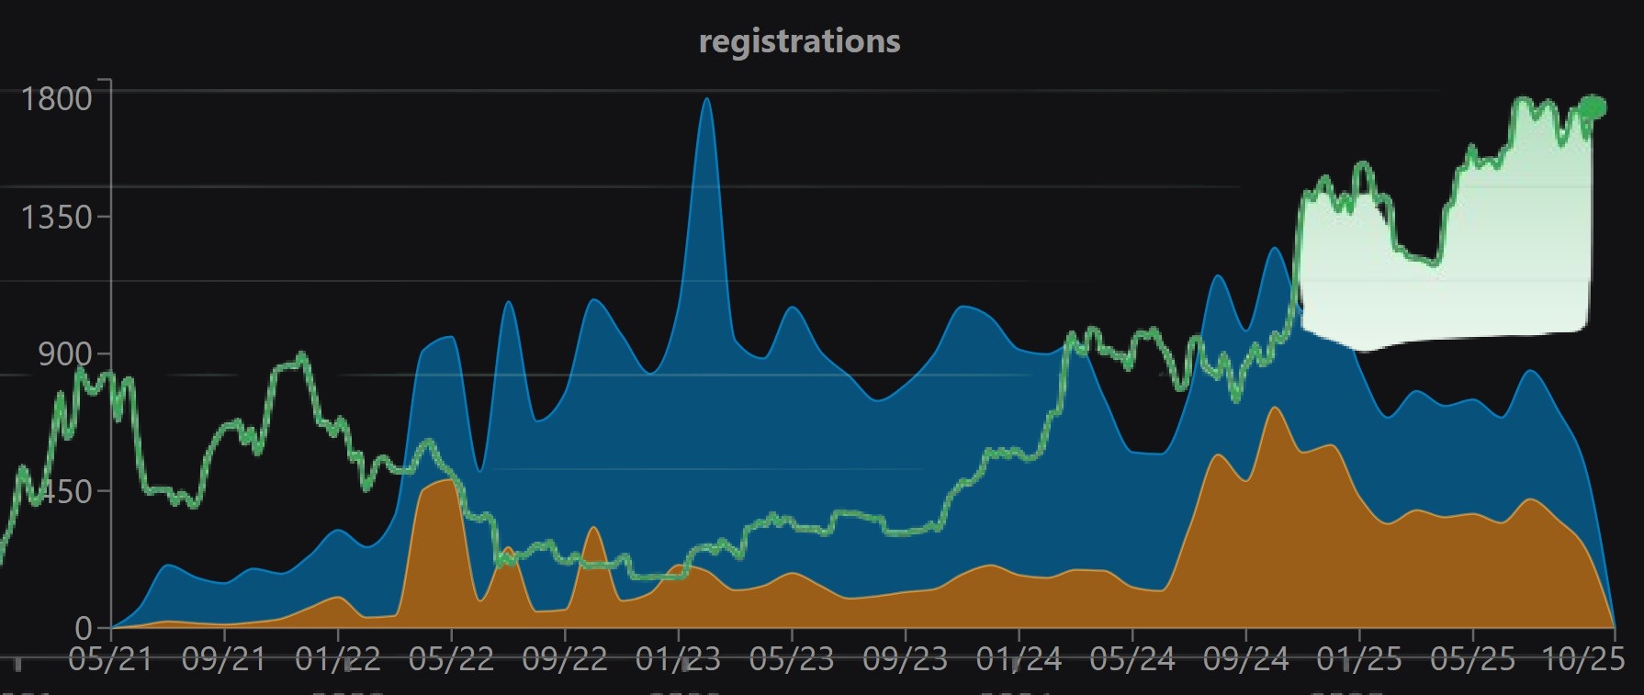Select the 01/25 x-axis date label
This screenshot has height=695, width=1644.
tap(1359, 659)
